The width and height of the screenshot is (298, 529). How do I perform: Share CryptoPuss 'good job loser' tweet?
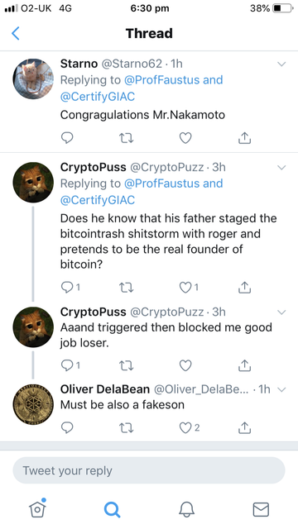coord(244,365)
